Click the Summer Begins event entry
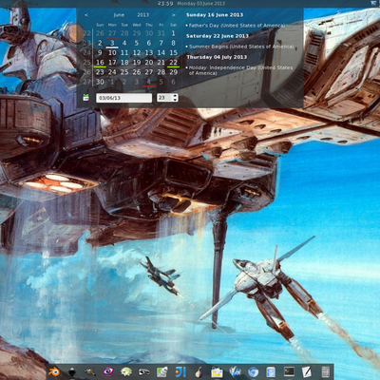This screenshot has height=380, width=380. [x=240, y=47]
